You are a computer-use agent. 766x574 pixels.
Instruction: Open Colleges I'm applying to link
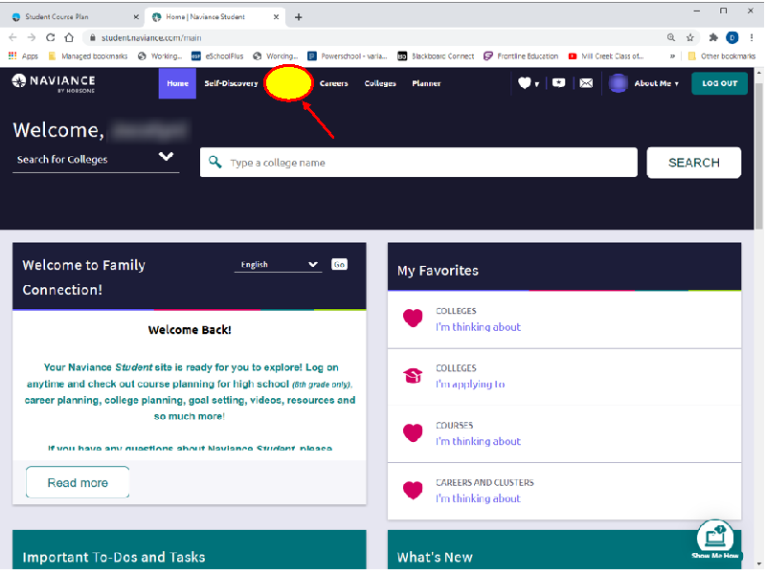tap(470, 385)
